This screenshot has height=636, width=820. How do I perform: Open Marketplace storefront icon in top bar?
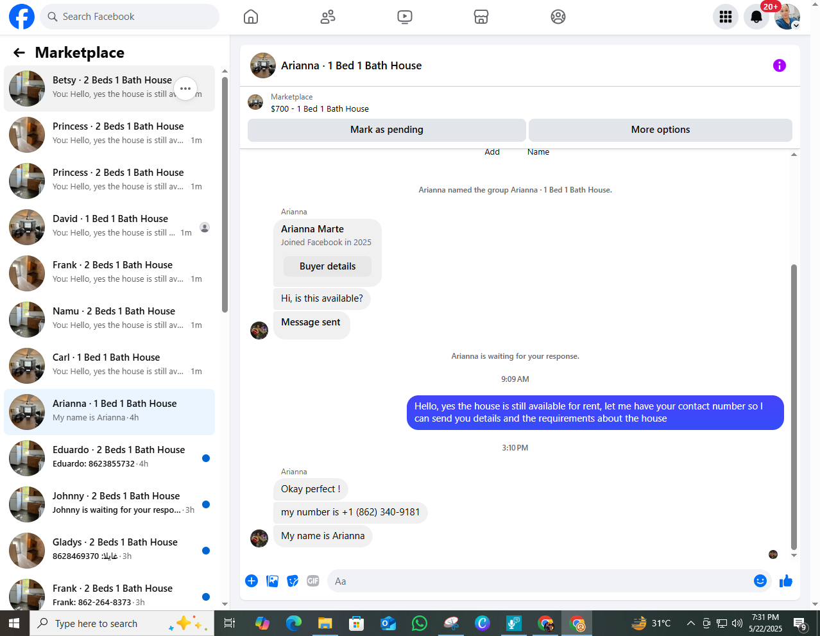click(x=481, y=17)
